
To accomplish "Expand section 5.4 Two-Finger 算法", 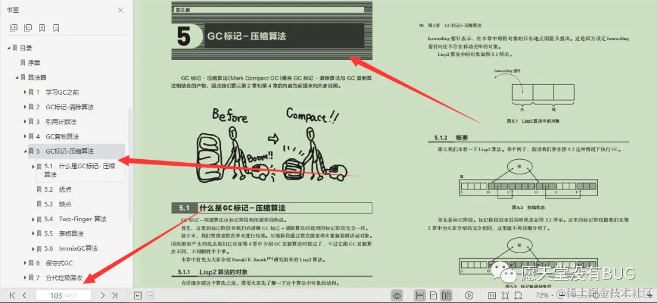I will coord(33,219).
